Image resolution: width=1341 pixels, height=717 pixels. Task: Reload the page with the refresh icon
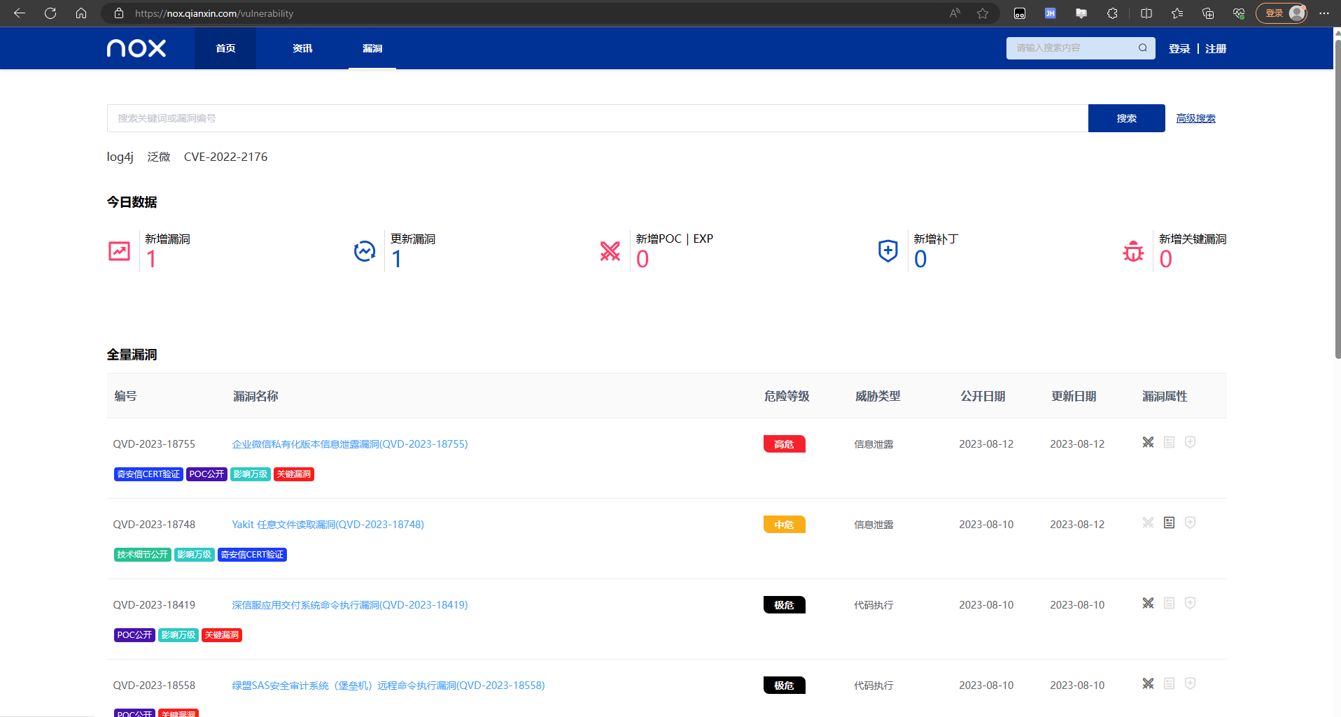pyautogui.click(x=50, y=13)
